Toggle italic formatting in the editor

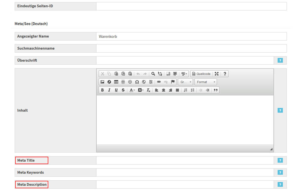pos(109,90)
